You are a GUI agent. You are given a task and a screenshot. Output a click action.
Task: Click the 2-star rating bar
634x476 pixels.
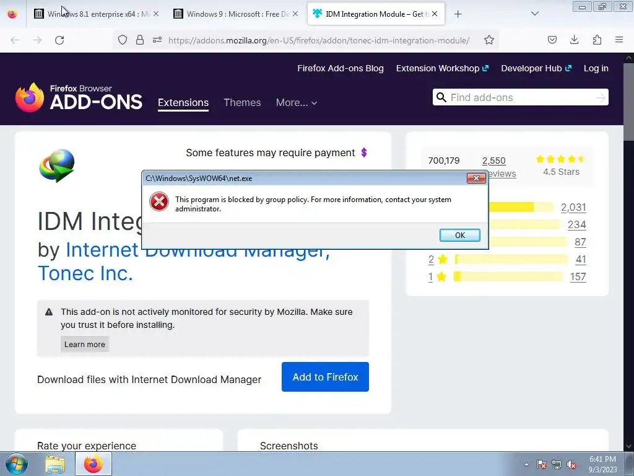tap(511, 259)
